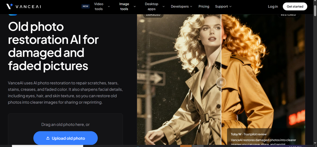Click the NEW badge in the navigation bar
The height and width of the screenshot is (147, 317).
pos(85,6)
